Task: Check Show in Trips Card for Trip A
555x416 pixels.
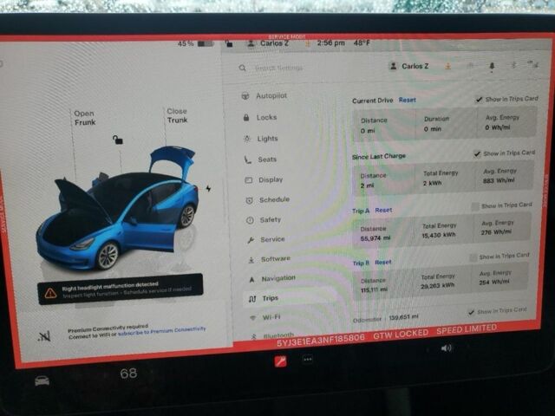Action: [475, 206]
